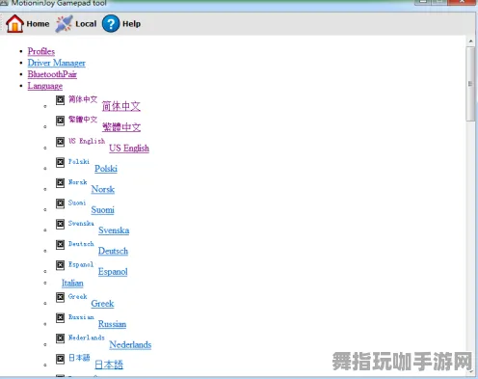The image size is (478, 379).
Task: Click small alt text US English
Action: (87, 141)
